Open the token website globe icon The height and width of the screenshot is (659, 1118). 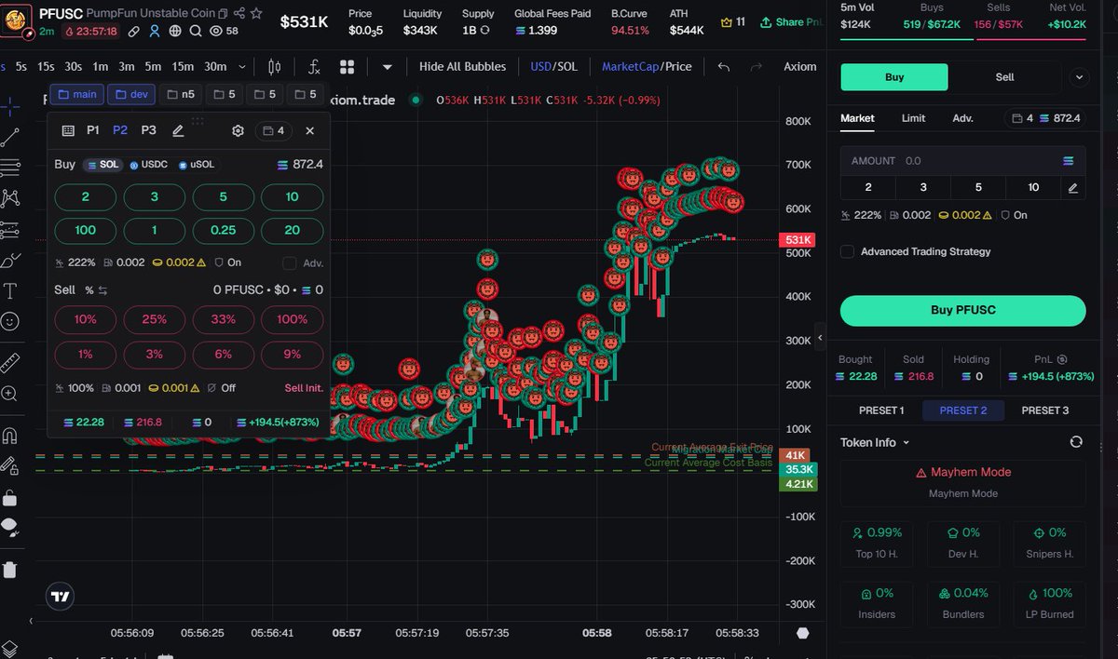[x=175, y=31]
